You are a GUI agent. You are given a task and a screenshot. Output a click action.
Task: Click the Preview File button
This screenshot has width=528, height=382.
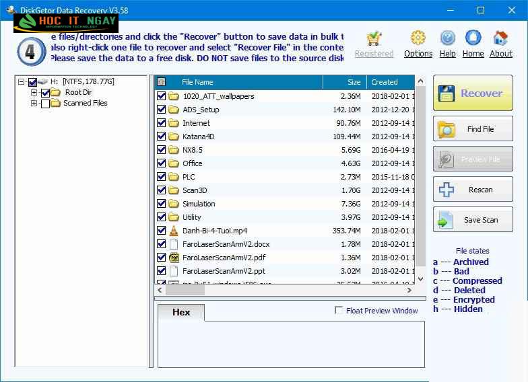point(473,159)
